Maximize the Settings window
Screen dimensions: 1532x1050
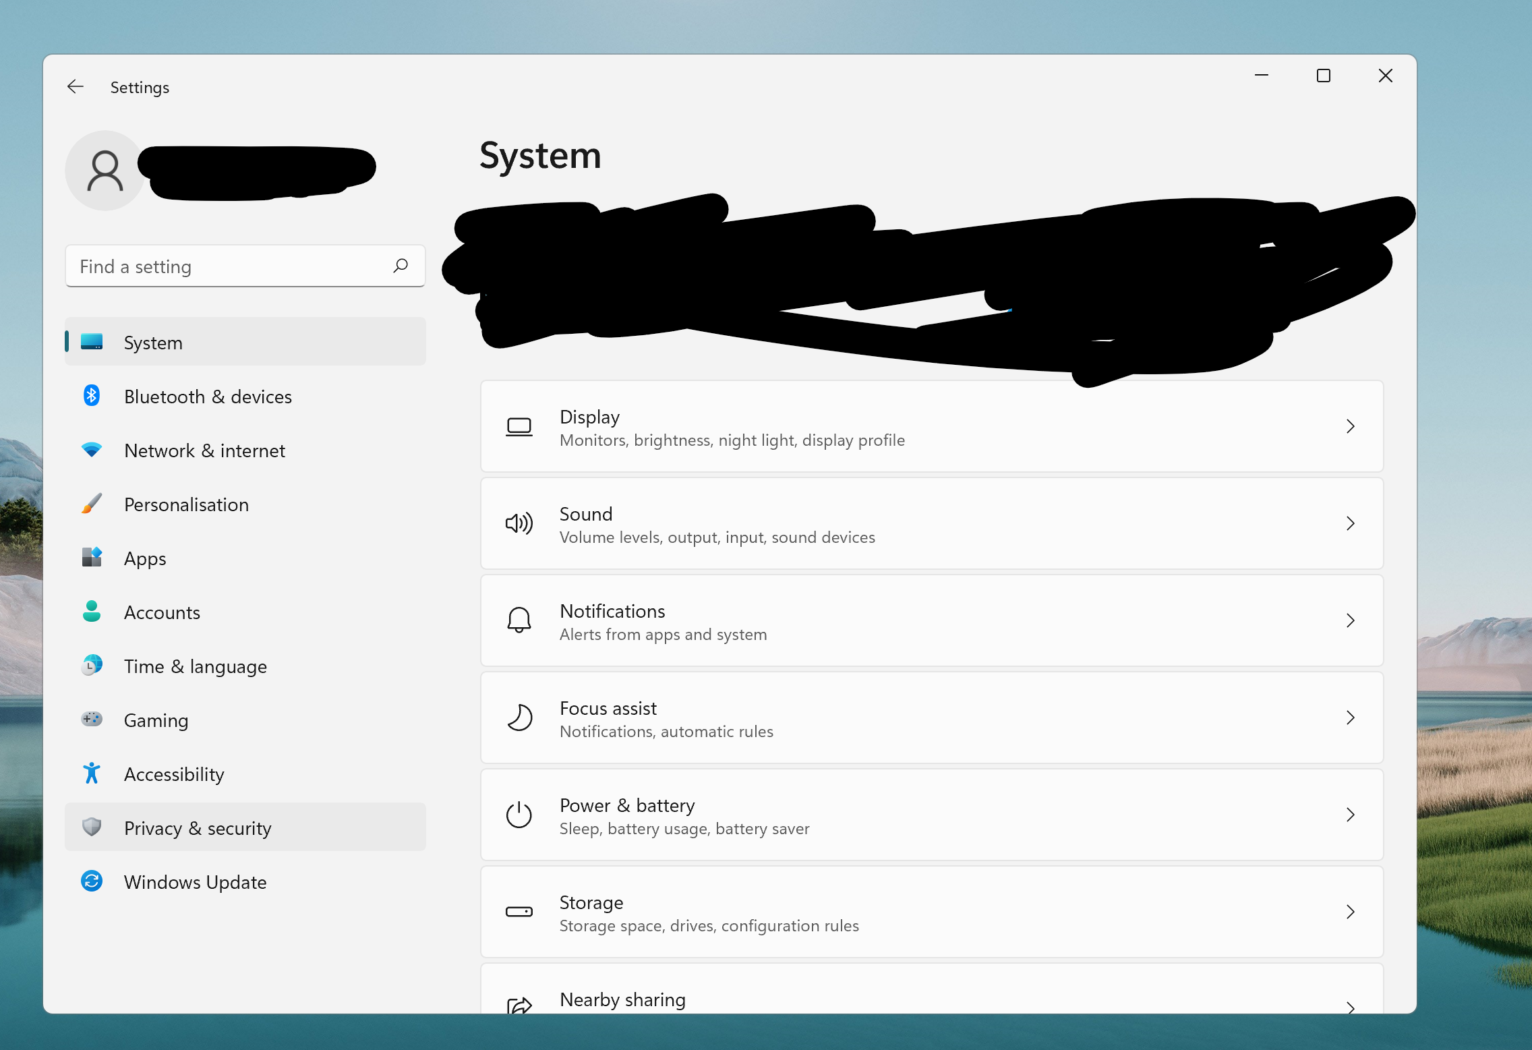(1324, 76)
